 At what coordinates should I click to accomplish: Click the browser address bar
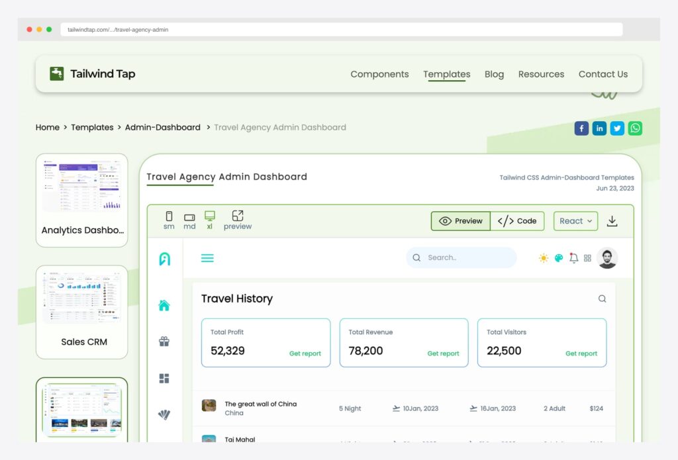click(342, 29)
